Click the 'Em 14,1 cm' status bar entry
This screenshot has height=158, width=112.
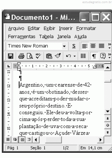pos(91,148)
